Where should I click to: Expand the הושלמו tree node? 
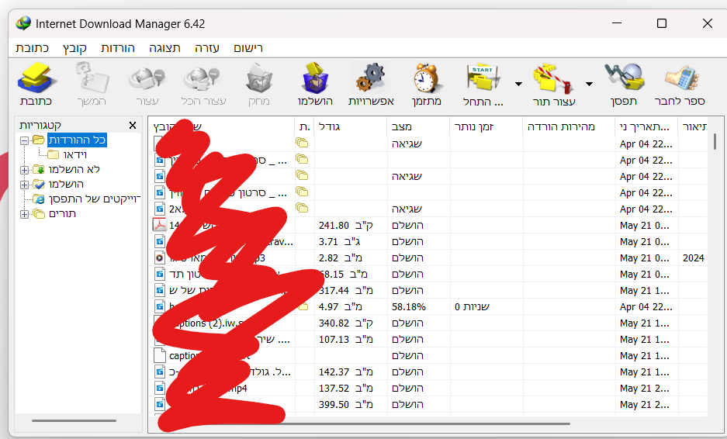coord(25,185)
